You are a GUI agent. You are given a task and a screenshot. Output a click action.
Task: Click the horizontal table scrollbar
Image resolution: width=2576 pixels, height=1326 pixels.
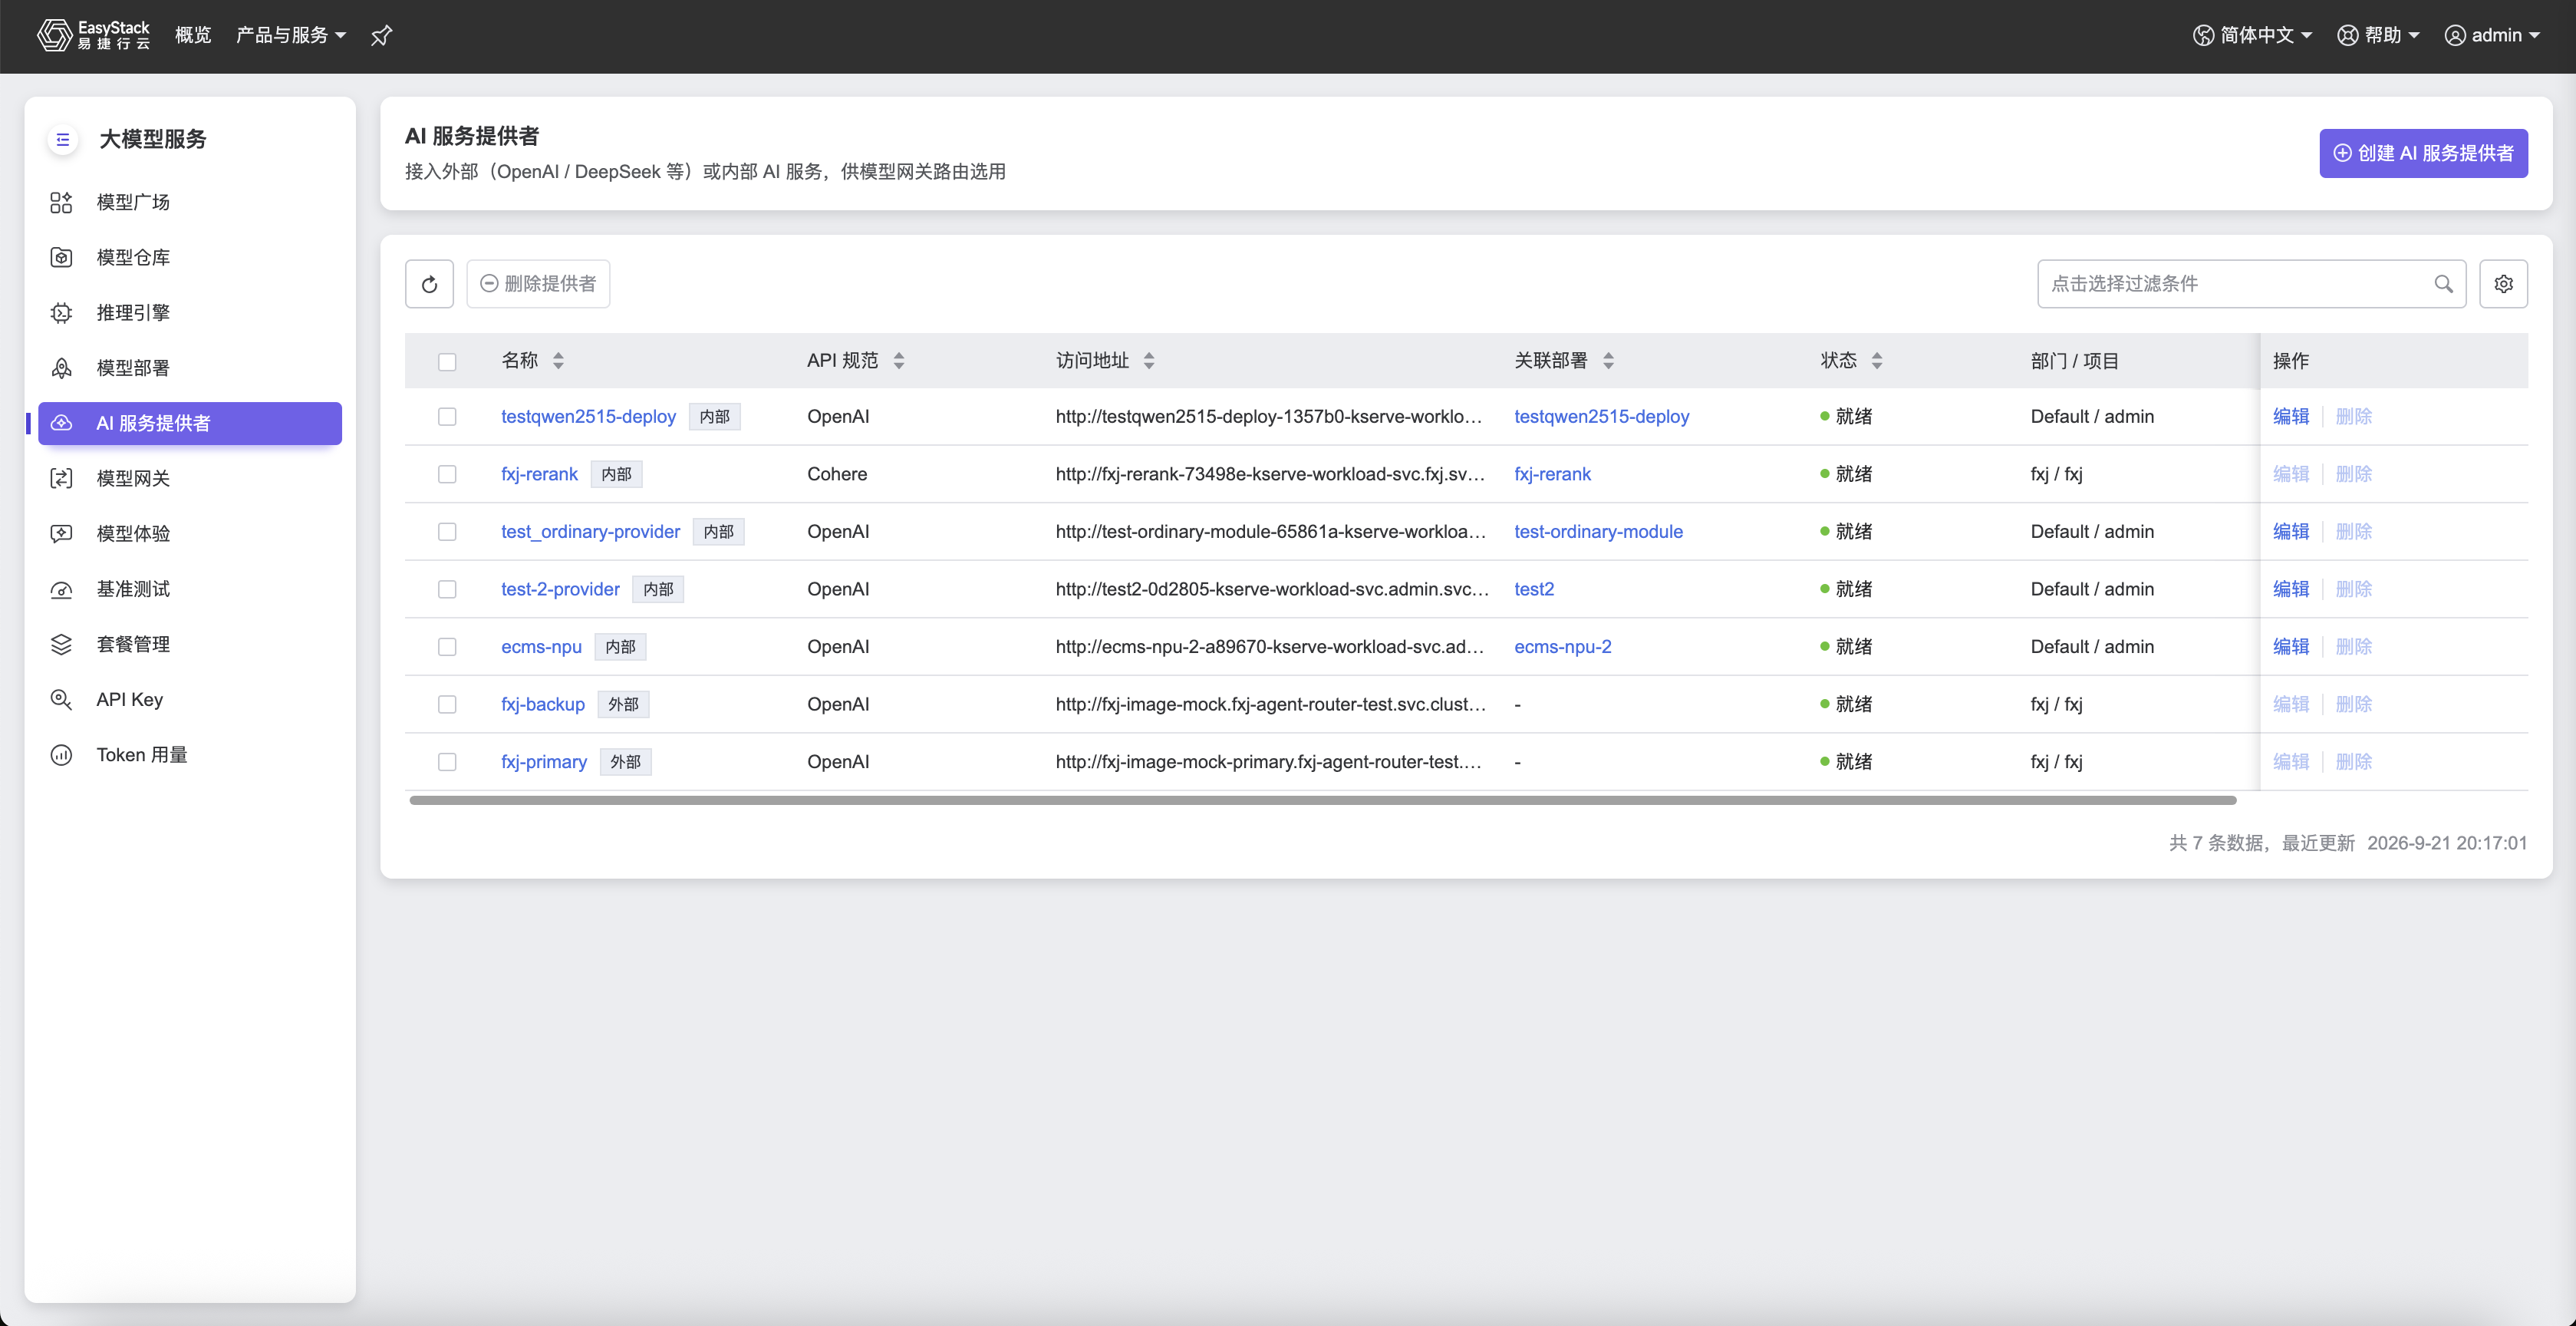click(x=1322, y=800)
